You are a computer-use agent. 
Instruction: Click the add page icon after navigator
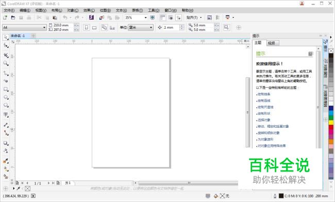58,183
